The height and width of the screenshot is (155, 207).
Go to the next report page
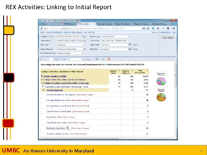click(x=61, y=59)
